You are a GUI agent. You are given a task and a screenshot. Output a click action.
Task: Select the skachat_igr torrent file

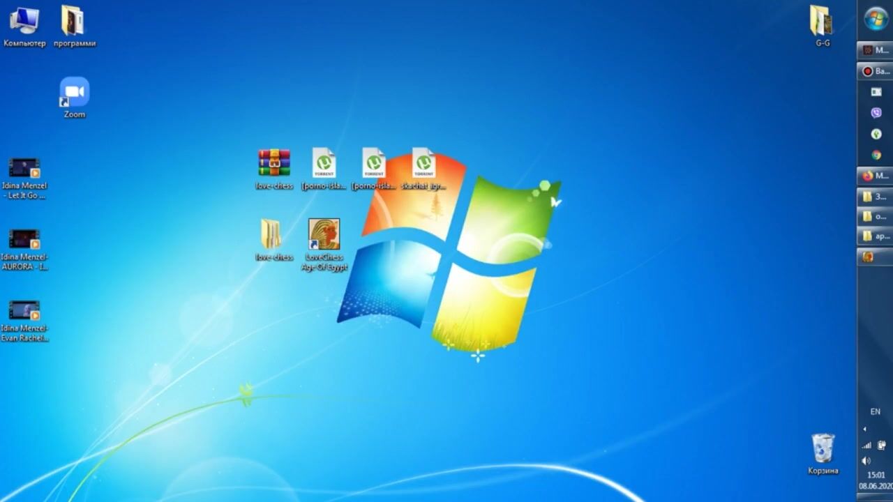pos(423,163)
